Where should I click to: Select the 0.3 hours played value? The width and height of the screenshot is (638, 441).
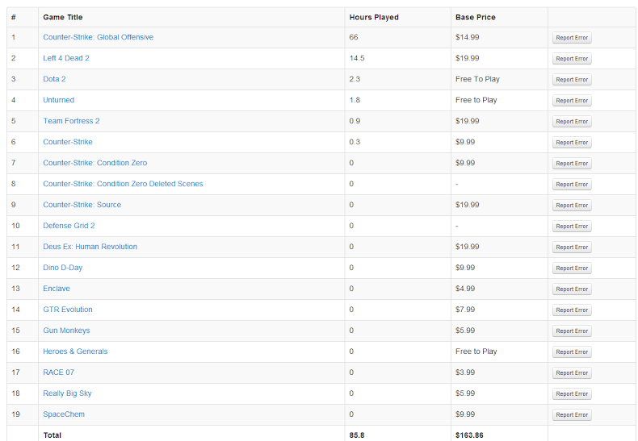coord(355,142)
